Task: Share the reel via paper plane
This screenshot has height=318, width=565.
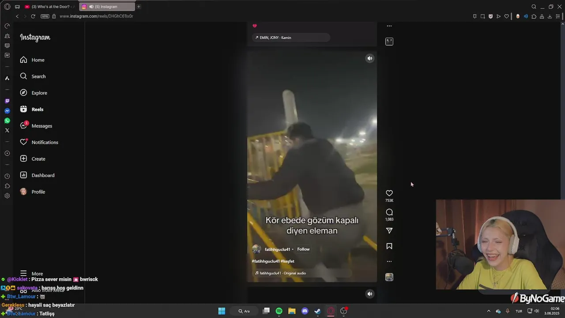Action: click(389, 231)
